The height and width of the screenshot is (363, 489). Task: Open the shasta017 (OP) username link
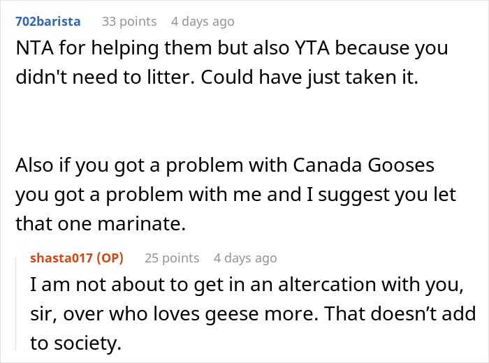pos(77,258)
